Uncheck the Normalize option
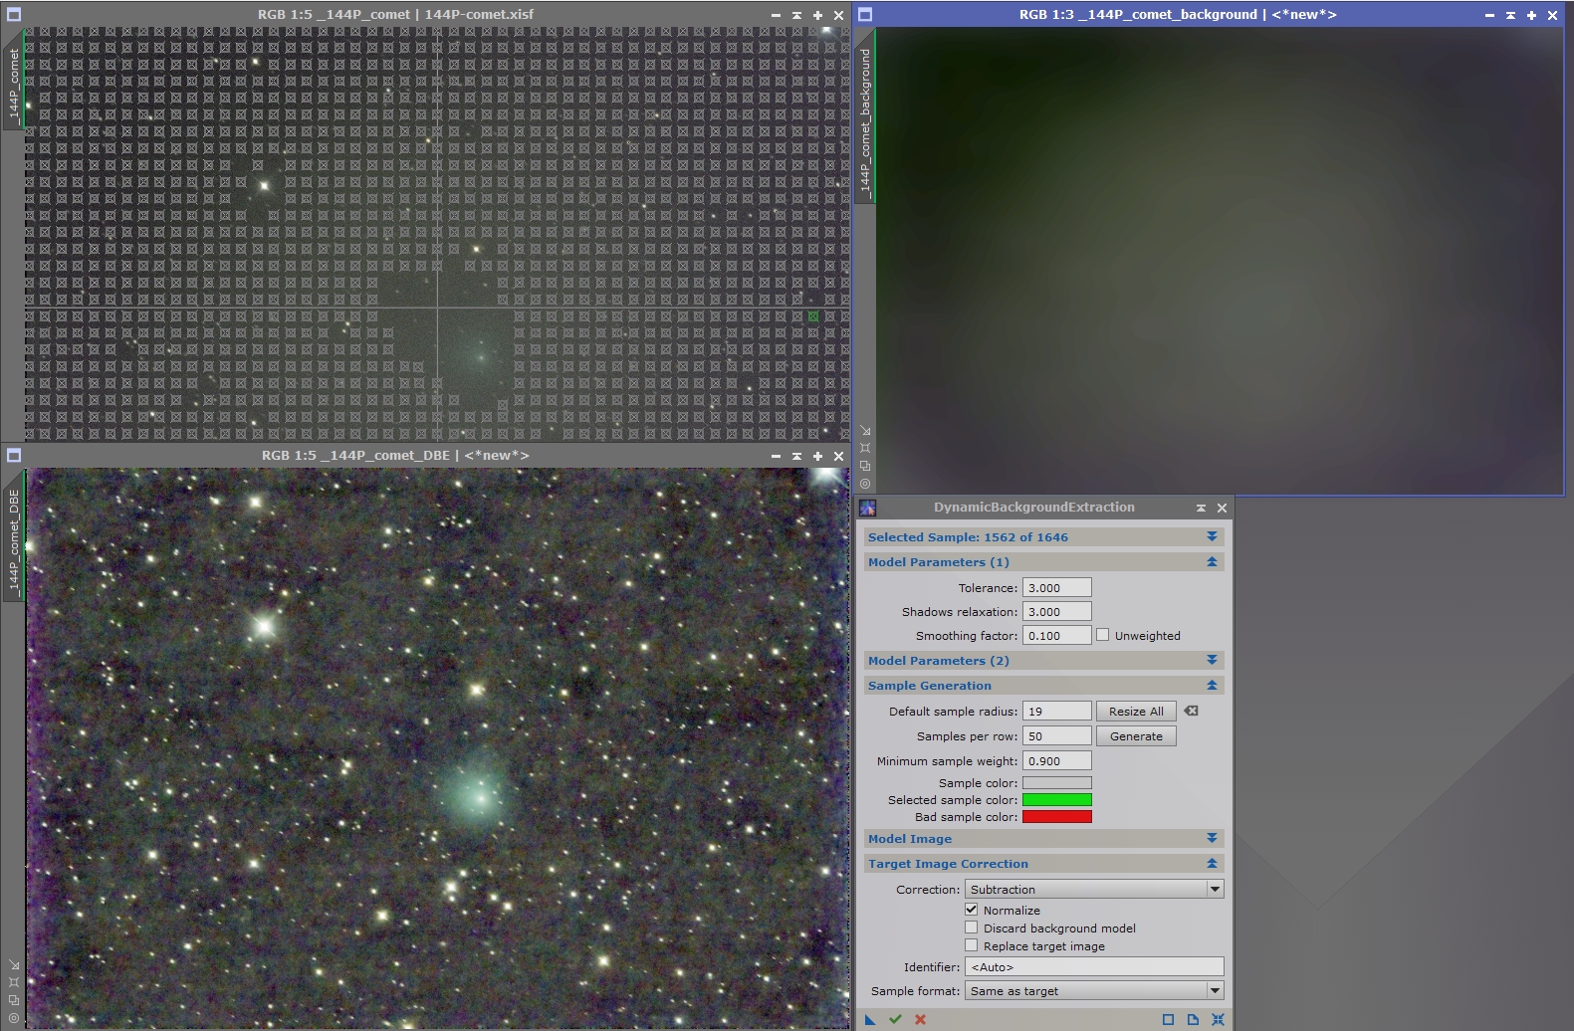The height and width of the screenshot is (1031, 1574). (971, 910)
